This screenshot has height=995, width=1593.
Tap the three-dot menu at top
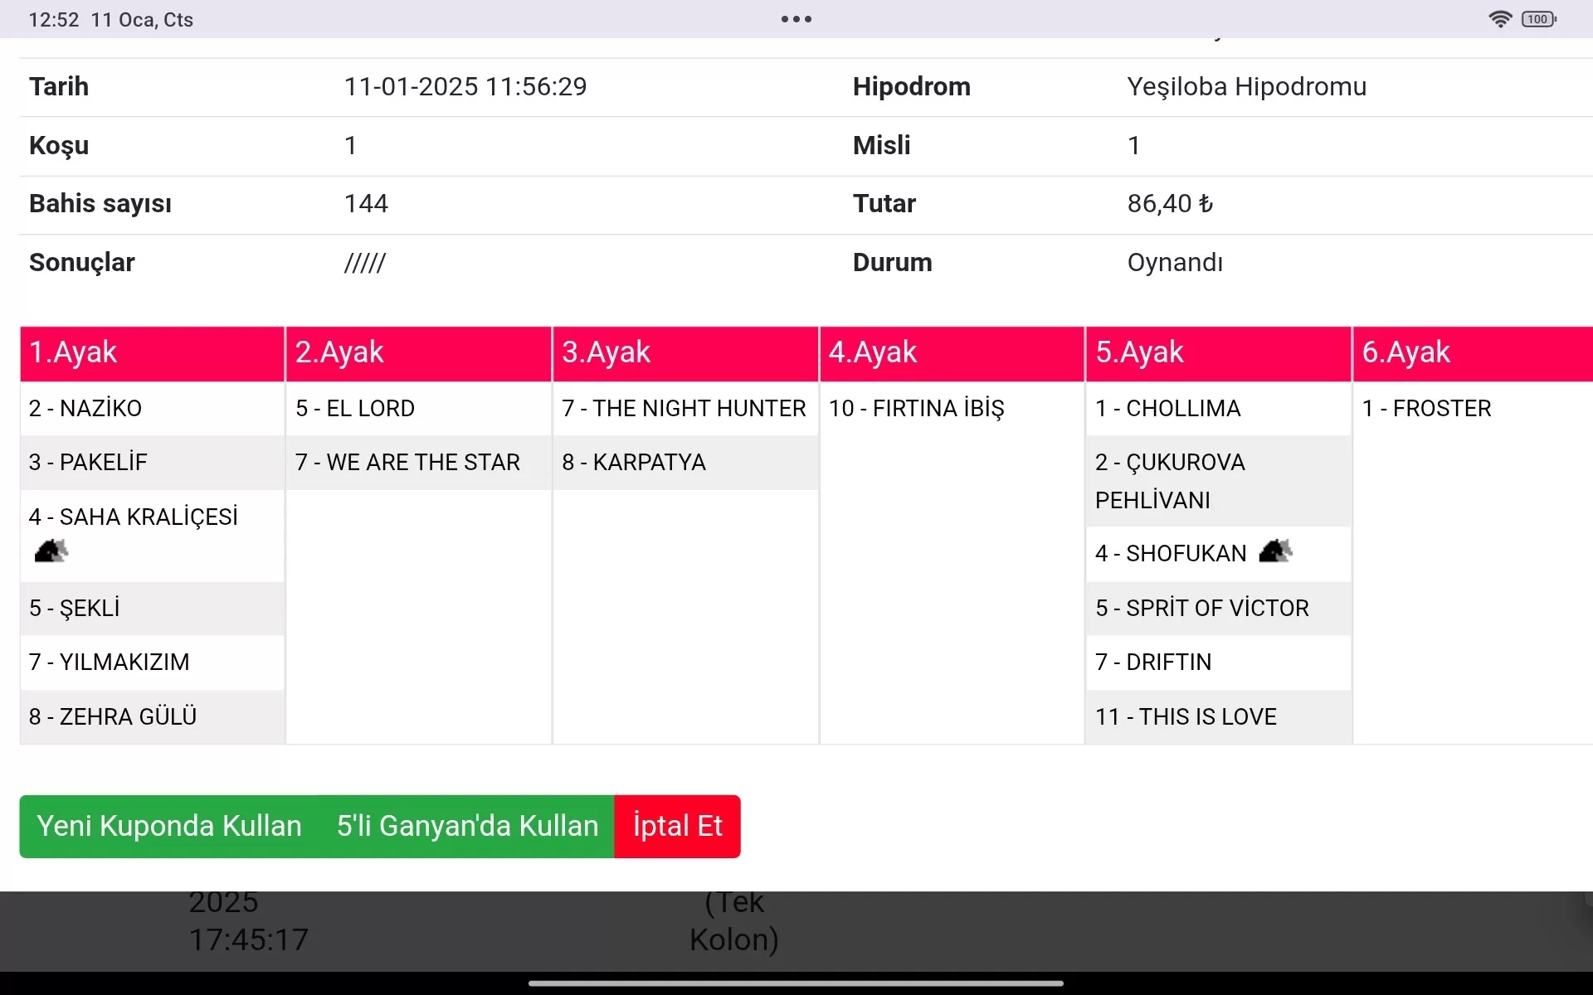coord(796,19)
